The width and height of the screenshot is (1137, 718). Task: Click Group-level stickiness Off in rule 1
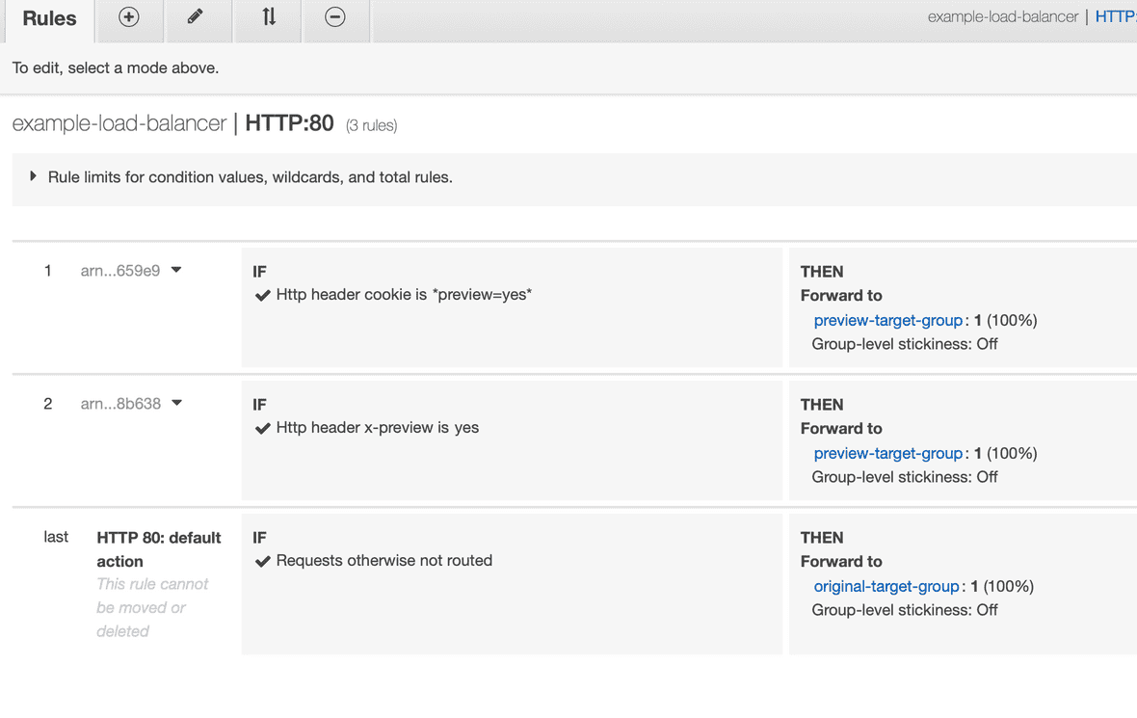[904, 344]
